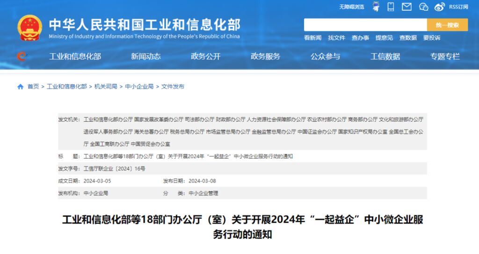Select 提意见 quick link

(x=384, y=37)
